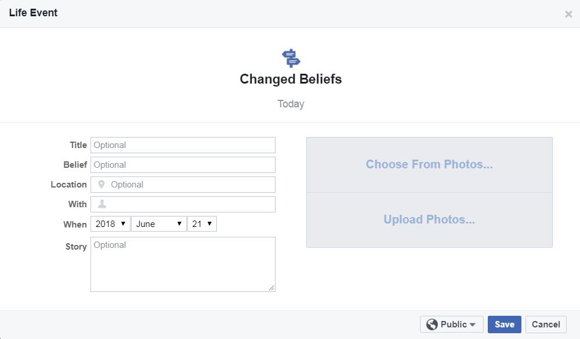Click the globe icon beside Public
This screenshot has height=339, width=580.
pos(432,324)
